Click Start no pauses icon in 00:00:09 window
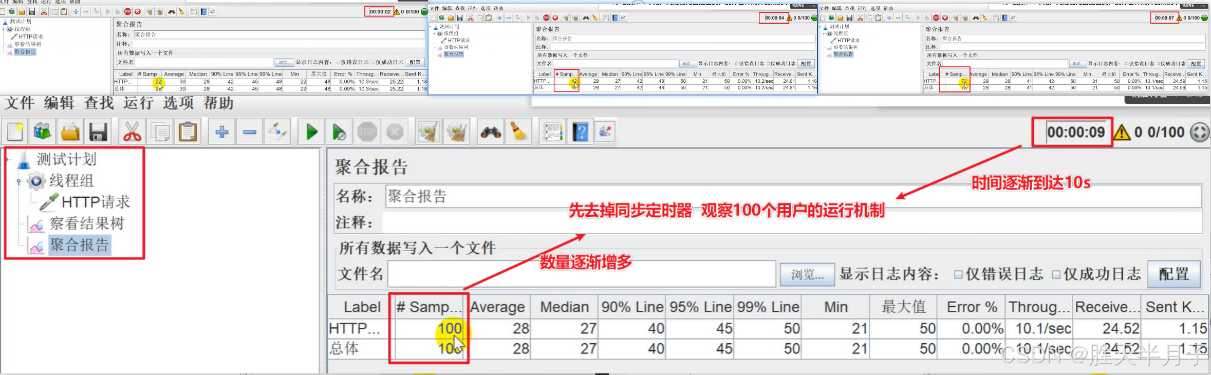1211x375 pixels. pyautogui.click(x=339, y=132)
